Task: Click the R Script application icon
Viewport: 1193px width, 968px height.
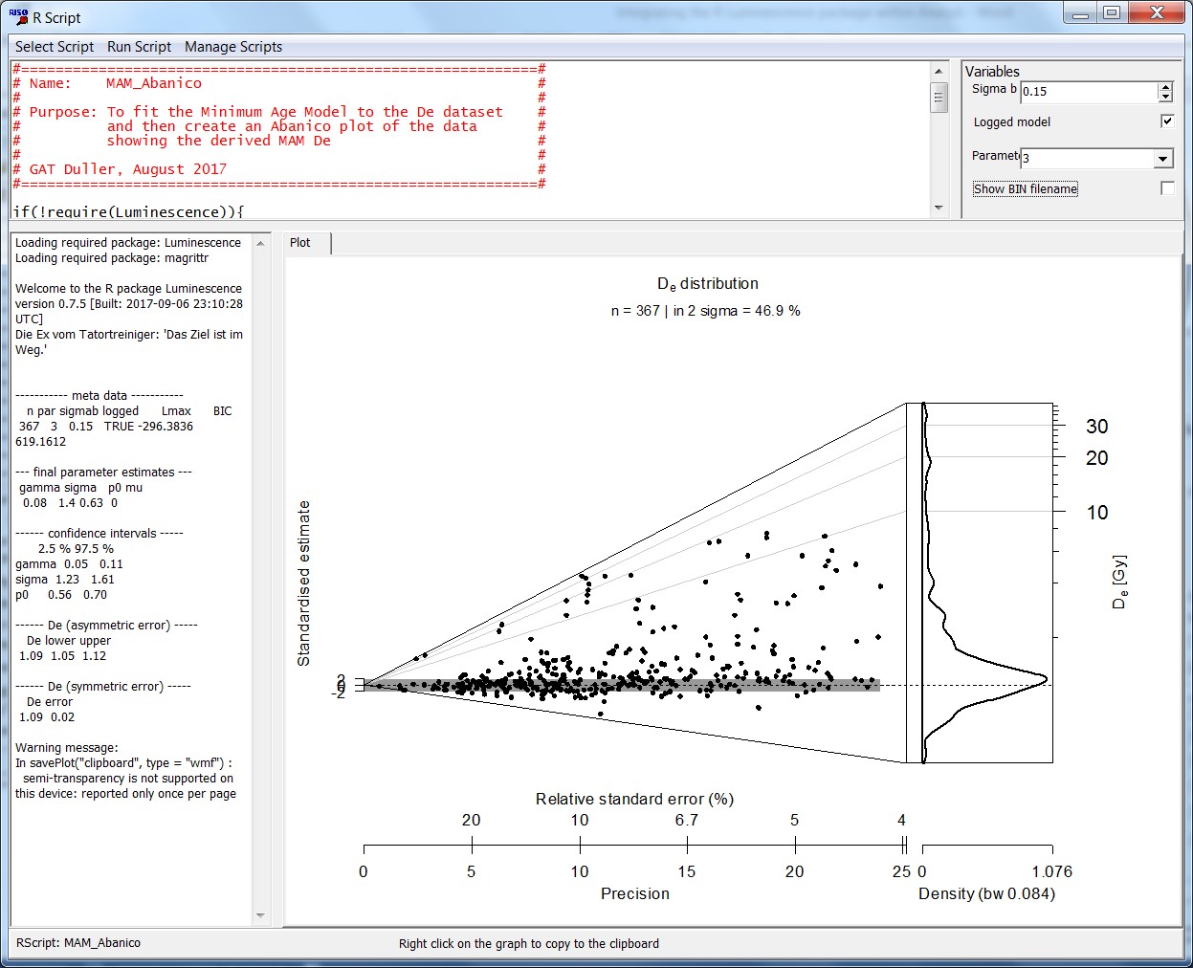Action: coord(18,16)
